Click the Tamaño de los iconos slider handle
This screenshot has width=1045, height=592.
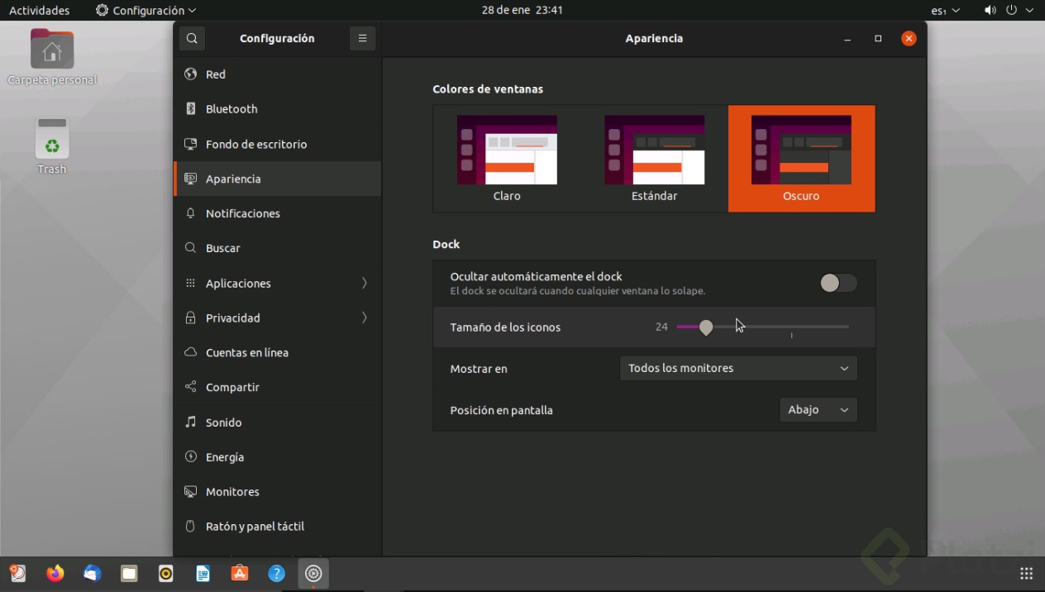point(705,327)
